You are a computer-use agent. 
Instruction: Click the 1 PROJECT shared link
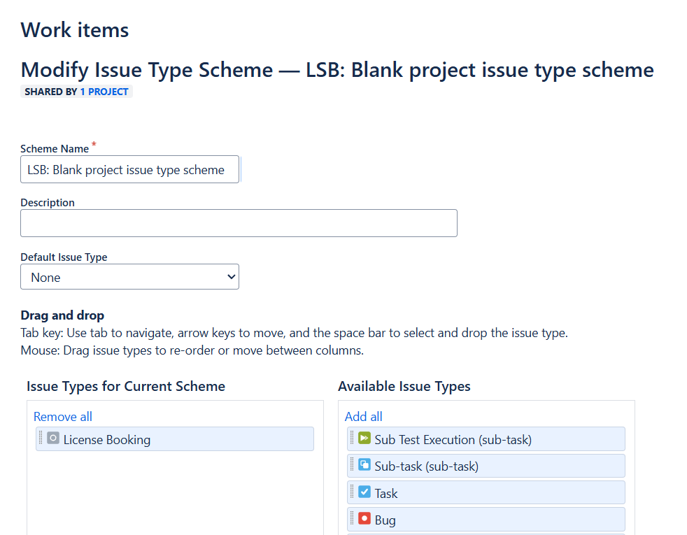click(x=104, y=92)
